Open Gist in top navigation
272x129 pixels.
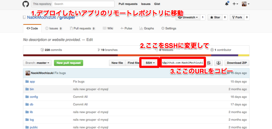tap(157, 4)
